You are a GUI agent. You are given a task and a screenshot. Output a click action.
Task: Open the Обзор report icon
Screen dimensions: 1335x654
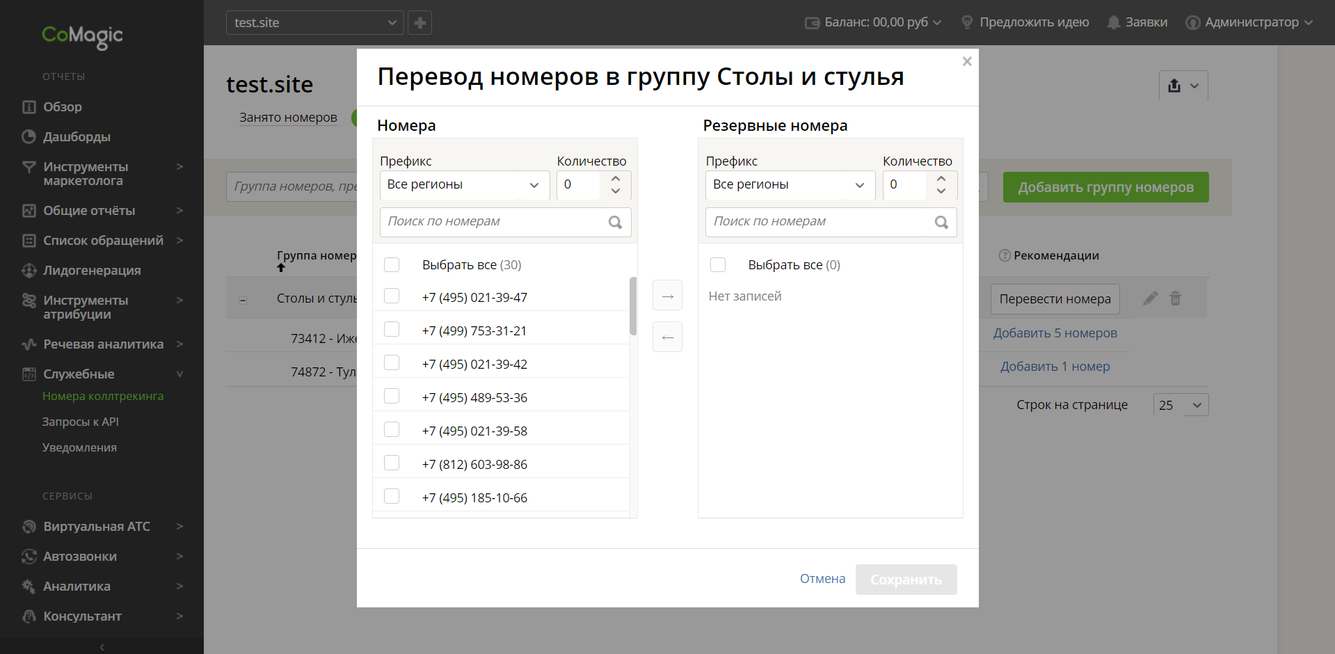pyautogui.click(x=29, y=107)
